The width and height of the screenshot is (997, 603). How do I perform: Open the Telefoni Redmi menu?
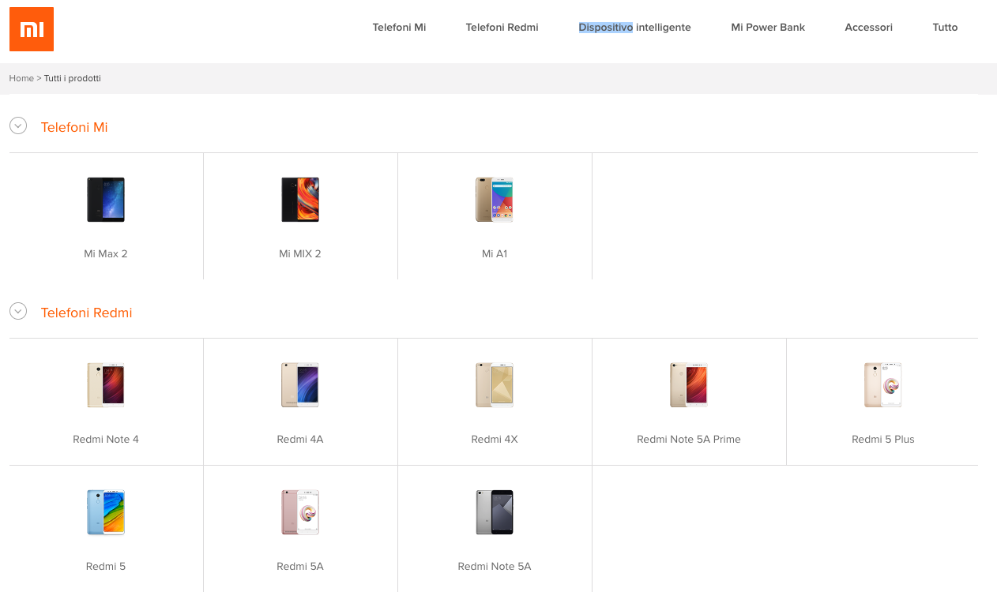502,27
